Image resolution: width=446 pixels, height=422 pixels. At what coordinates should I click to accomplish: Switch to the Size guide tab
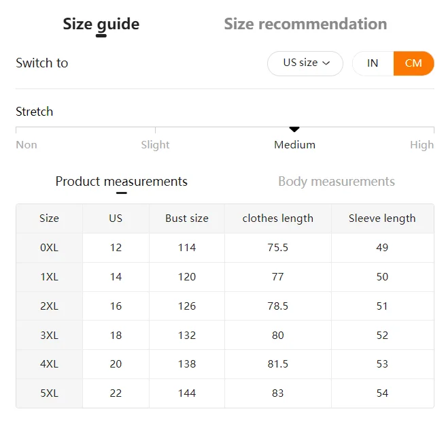(x=101, y=25)
